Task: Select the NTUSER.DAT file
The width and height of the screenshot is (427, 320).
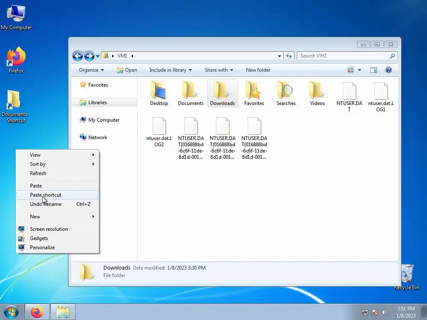Action: point(349,97)
